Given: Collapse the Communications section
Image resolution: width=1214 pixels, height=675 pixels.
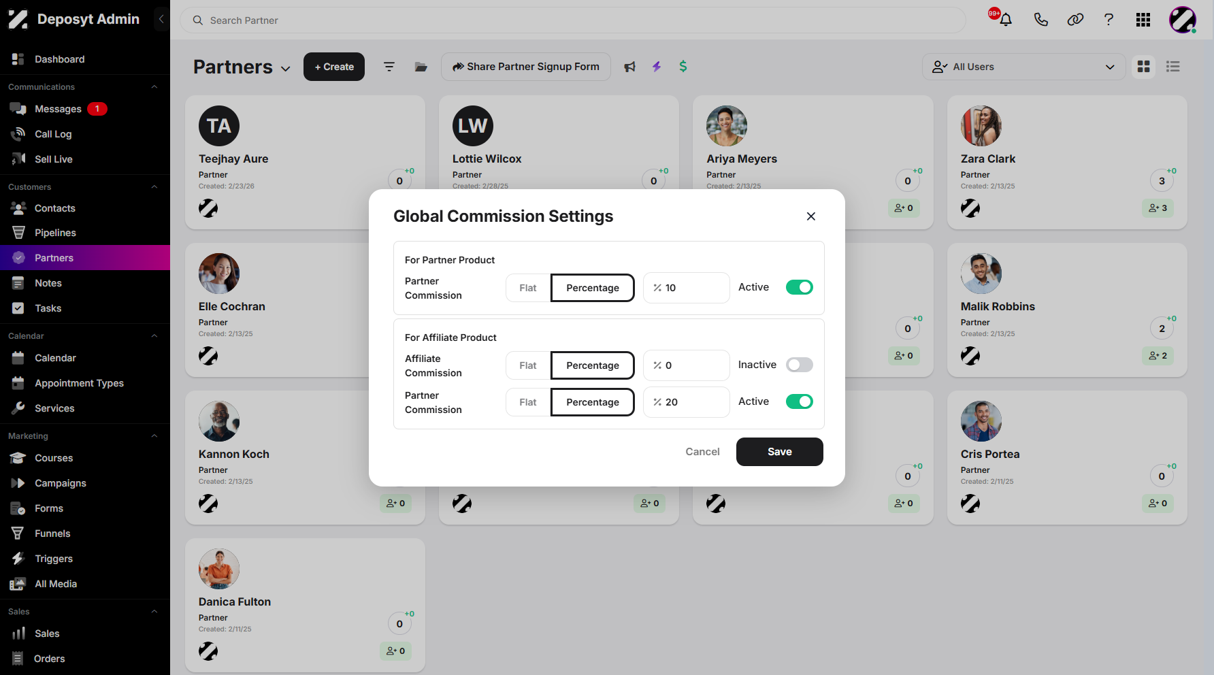Looking at the screenshot, I should (x=154, y=87).
